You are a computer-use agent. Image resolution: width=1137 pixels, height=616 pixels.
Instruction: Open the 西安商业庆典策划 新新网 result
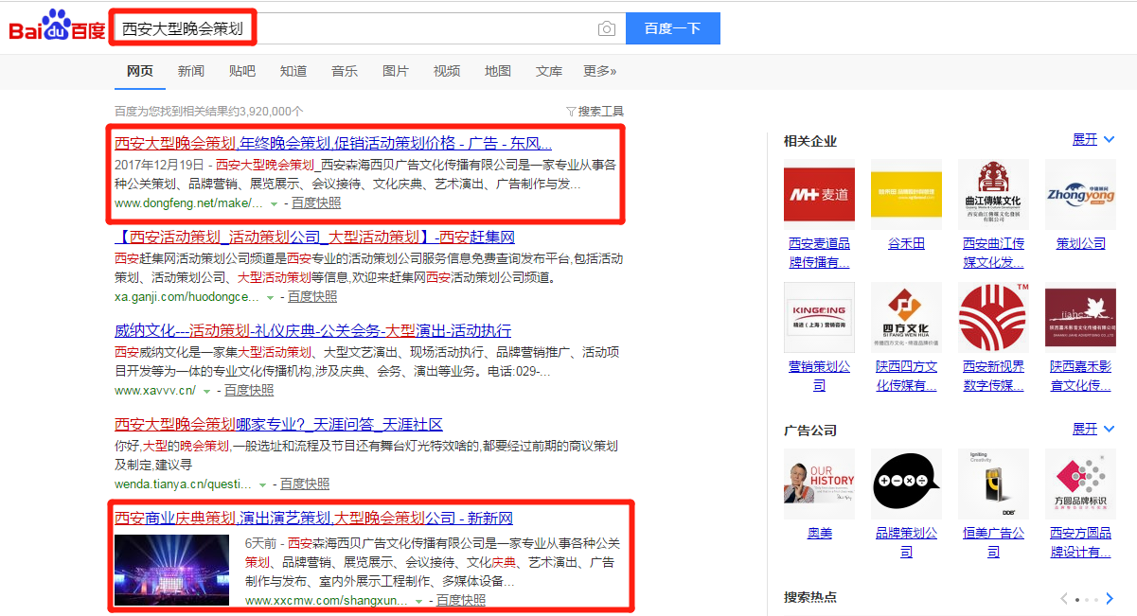[x=313, y=519]
